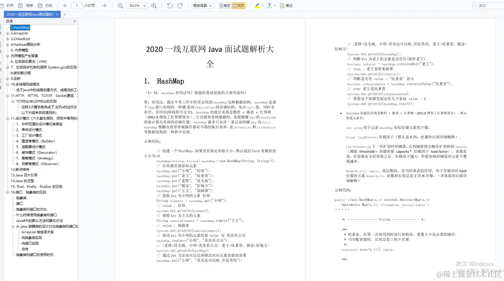Open Java8中的默认方法和静态方法 entry
This screenshot has width=504, height=281.
[x=39, y=221]
